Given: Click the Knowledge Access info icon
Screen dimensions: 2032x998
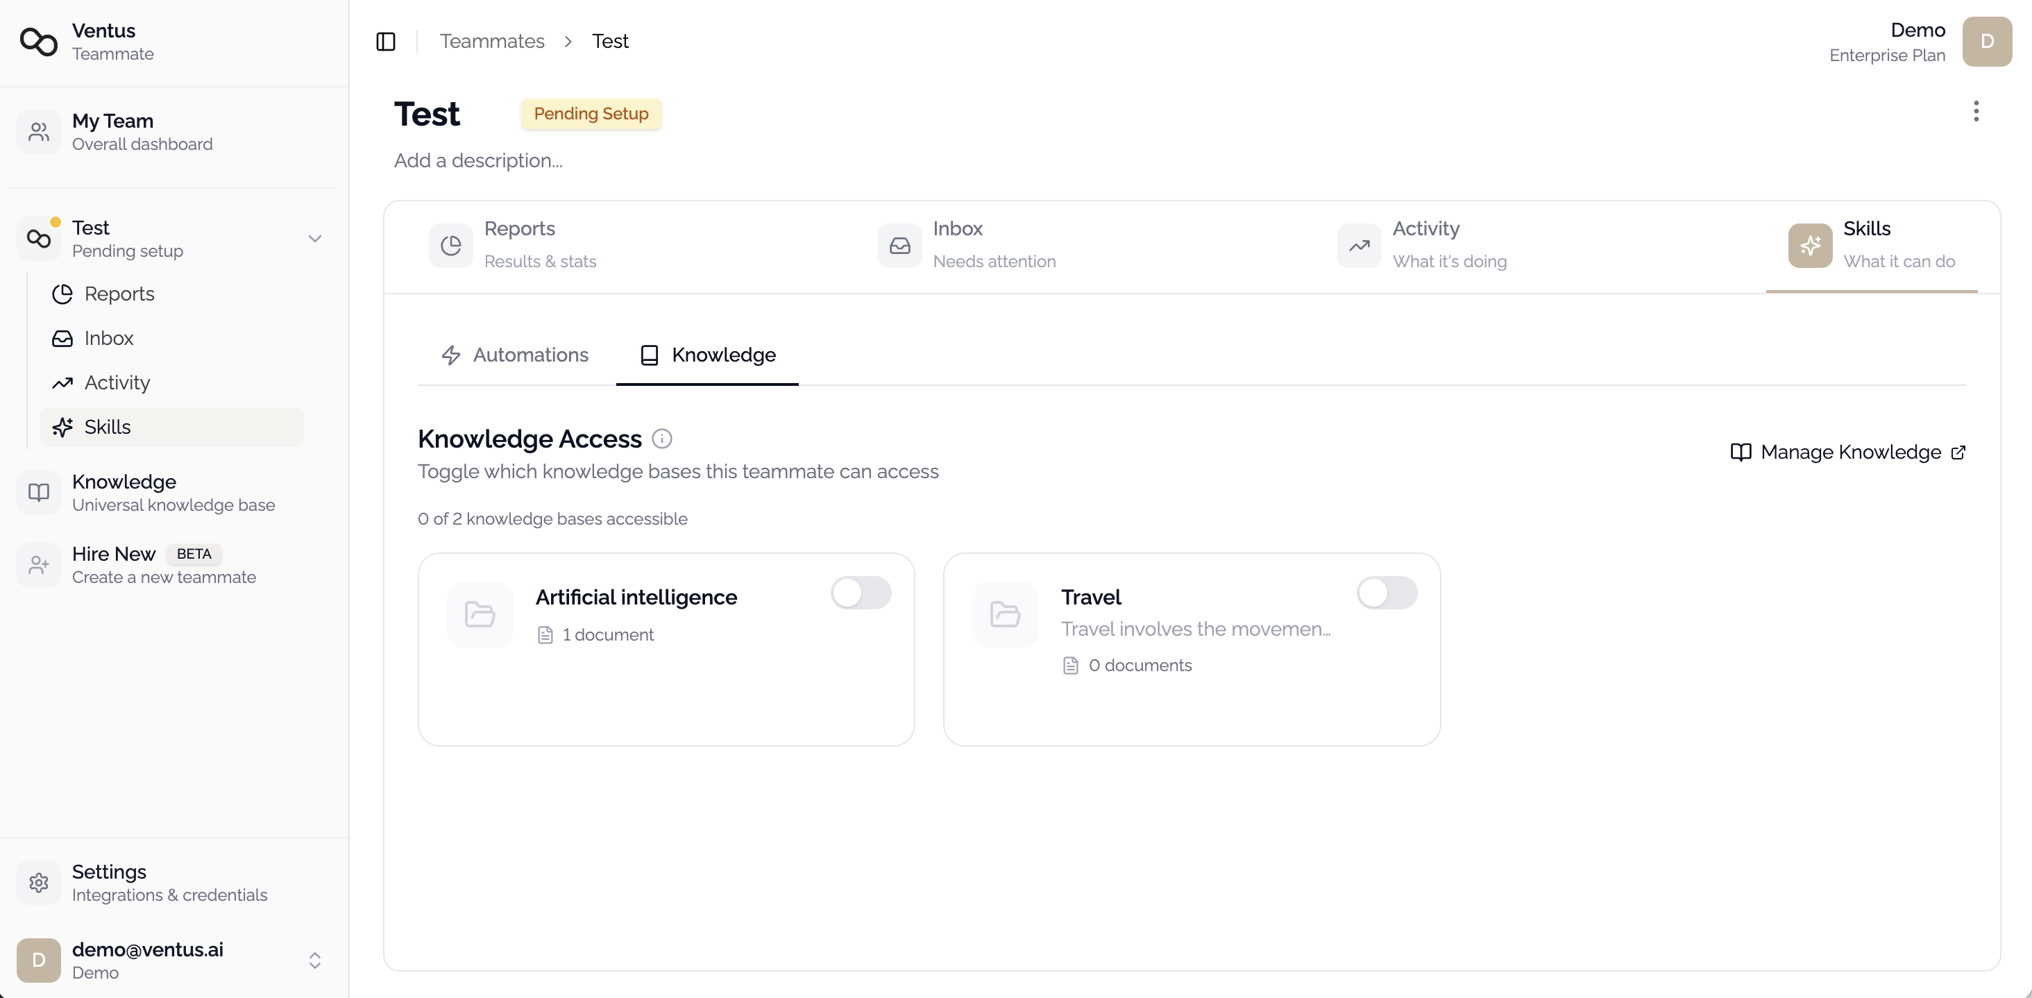Looking at the screenshot, I should tap(662, 439).
